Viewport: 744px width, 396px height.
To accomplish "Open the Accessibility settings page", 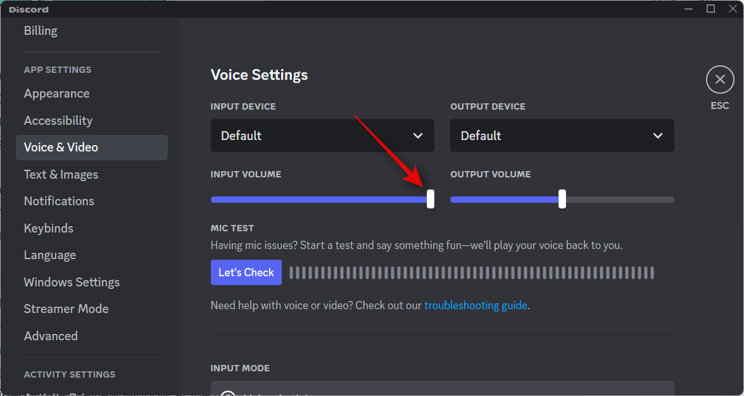I will coord(58,120).
